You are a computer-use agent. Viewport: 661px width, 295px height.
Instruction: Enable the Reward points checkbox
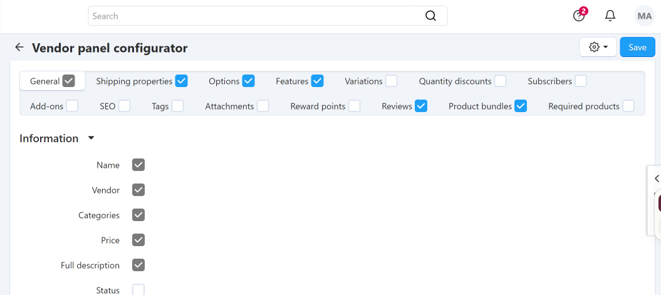coord(355,106)
